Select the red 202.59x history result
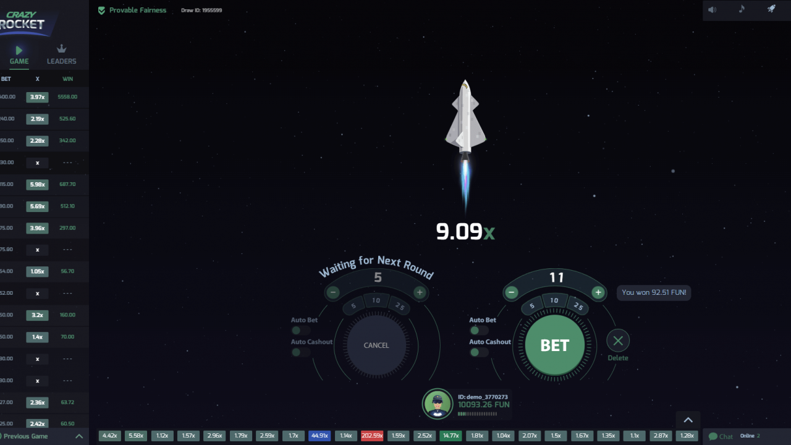Image resolution: width=791 pixels, height=445 pixels. tap(372, 436)
